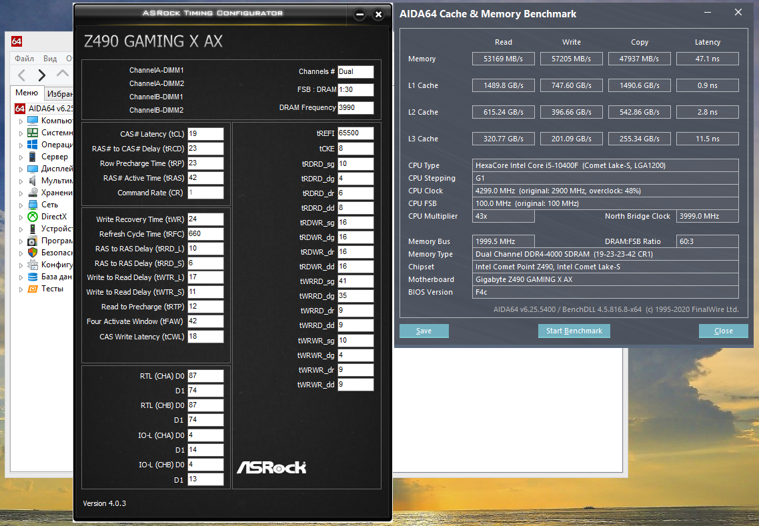Click the back navigation arrow in AIDA64
The image size is (759, 526).
point(21,75)
